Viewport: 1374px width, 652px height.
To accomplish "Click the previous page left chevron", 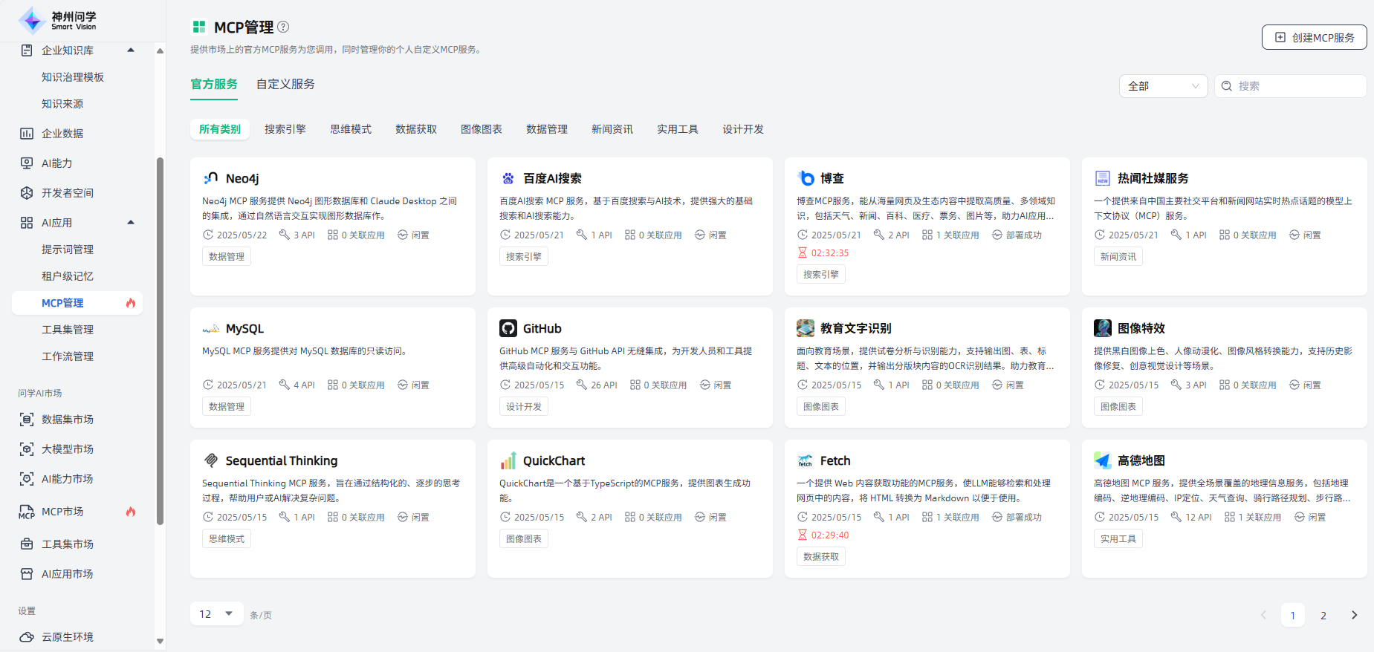I will click(x=1263, y=615).
